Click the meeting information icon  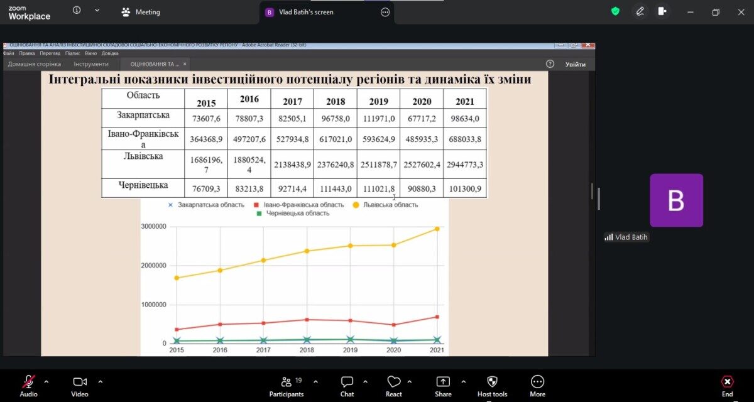[77, 11]
